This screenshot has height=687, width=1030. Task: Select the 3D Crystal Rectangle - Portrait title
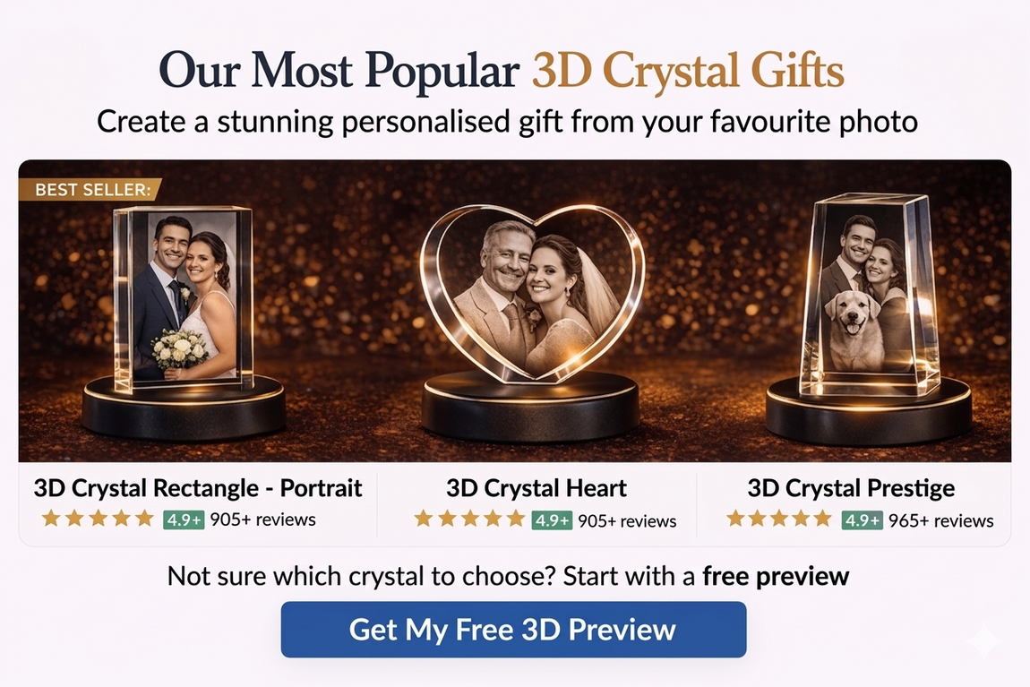[198, 488]
